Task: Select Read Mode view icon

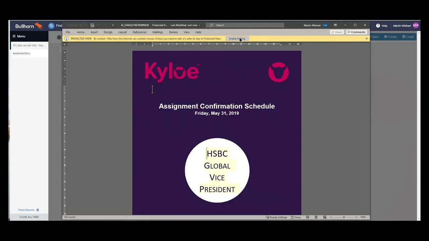Action: 307,217
